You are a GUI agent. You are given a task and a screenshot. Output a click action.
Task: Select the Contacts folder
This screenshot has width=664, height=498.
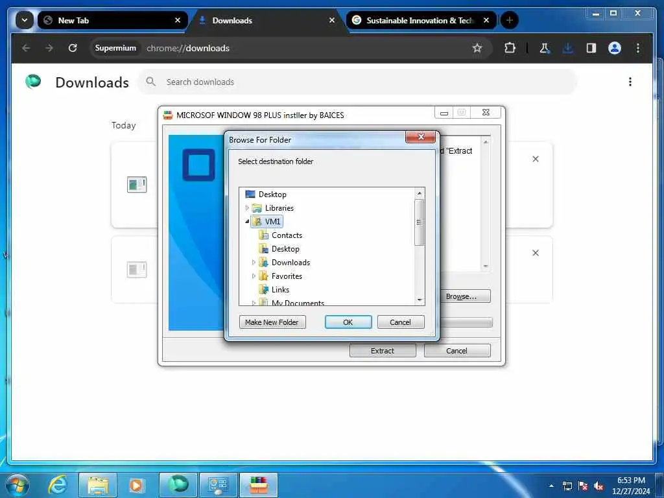click(x=280, y=235)
